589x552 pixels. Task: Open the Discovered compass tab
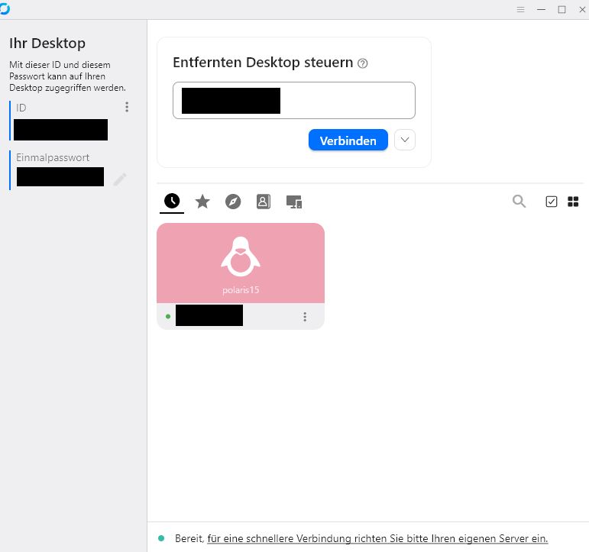(233, 202)
